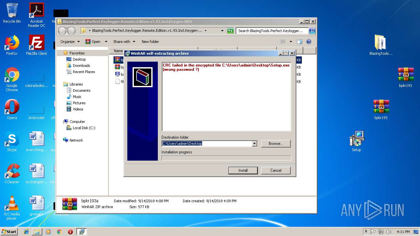The height and width of the screenshot is (236, 420).
Task: Open the givesapr Word document on desktop
Action: coord(36,206)
